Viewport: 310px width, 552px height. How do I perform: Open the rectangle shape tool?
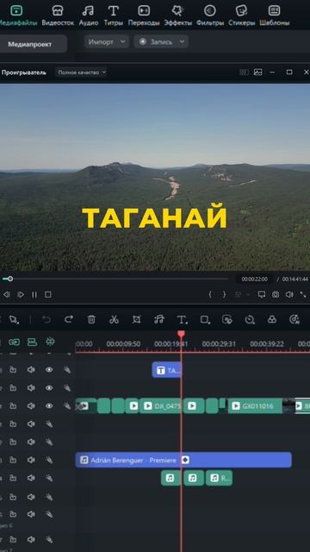click(x=205, y=320)
